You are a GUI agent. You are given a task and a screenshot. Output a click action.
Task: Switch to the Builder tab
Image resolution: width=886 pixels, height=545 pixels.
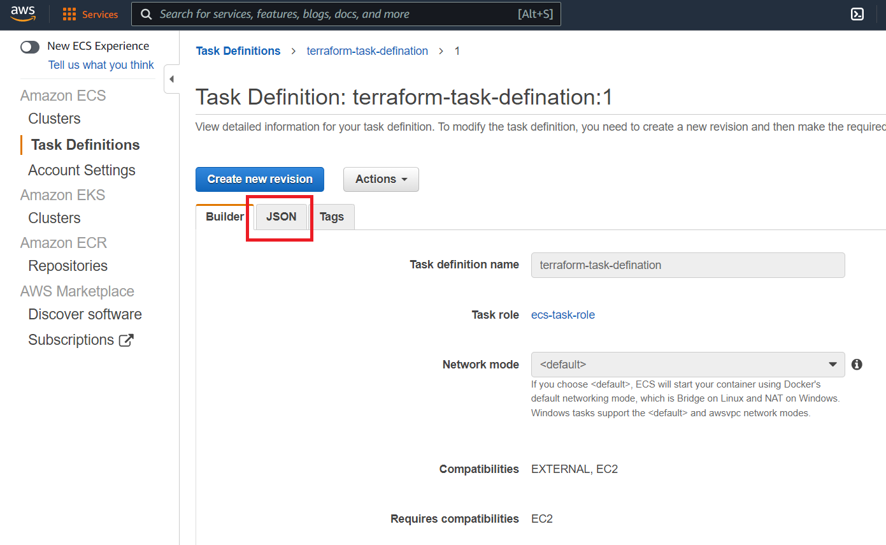pos(225,217)
